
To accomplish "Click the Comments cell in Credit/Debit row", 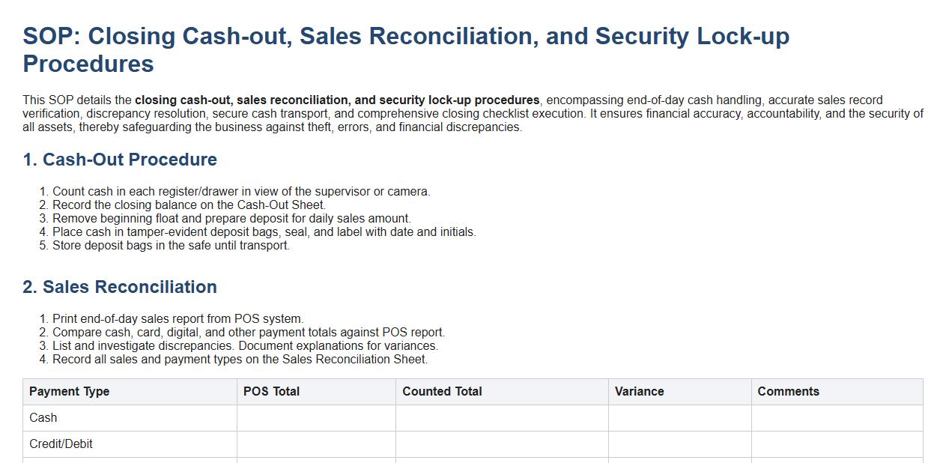I will point(837,444).
